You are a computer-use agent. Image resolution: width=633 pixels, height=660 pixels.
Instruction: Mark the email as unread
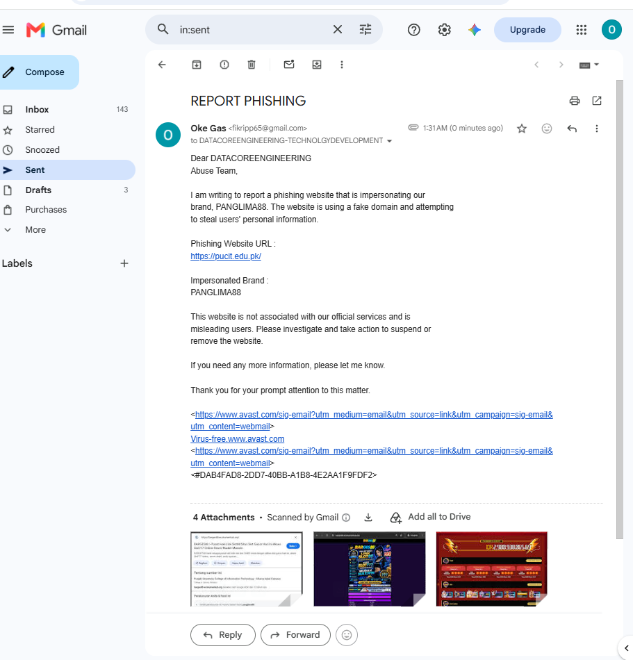pos(289,65)
